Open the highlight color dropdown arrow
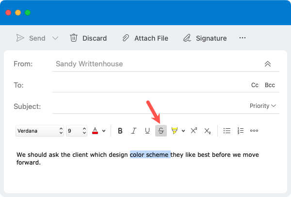291x197 pixels. [x=183, y=131]
